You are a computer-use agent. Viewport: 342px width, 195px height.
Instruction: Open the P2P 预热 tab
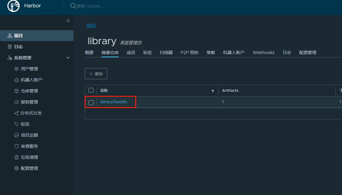[190, 53]
